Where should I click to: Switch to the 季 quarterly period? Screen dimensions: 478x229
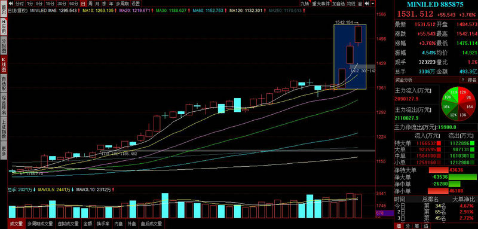tap(104, 4)
